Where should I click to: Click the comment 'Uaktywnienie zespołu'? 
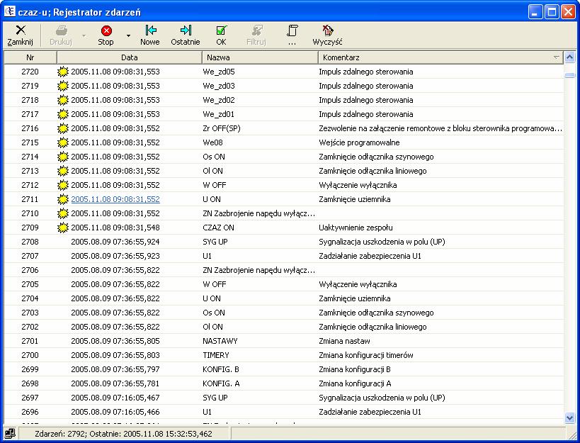[x=356, y=228]
